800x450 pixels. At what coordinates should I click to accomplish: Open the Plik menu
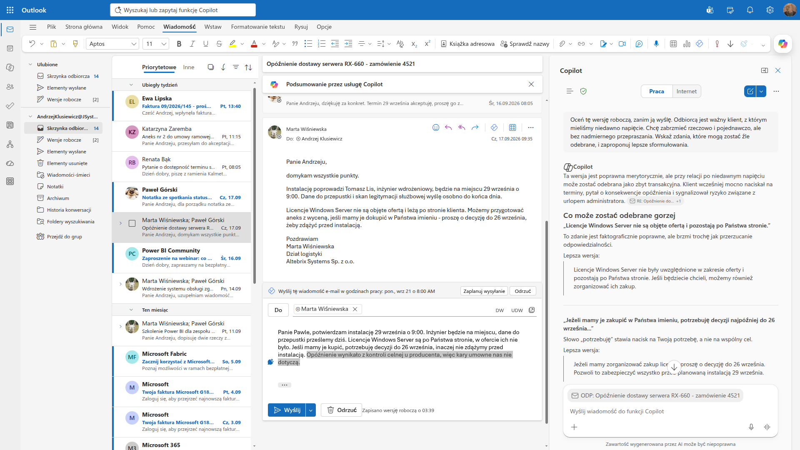pyautogui.click(x=52, y=27)
